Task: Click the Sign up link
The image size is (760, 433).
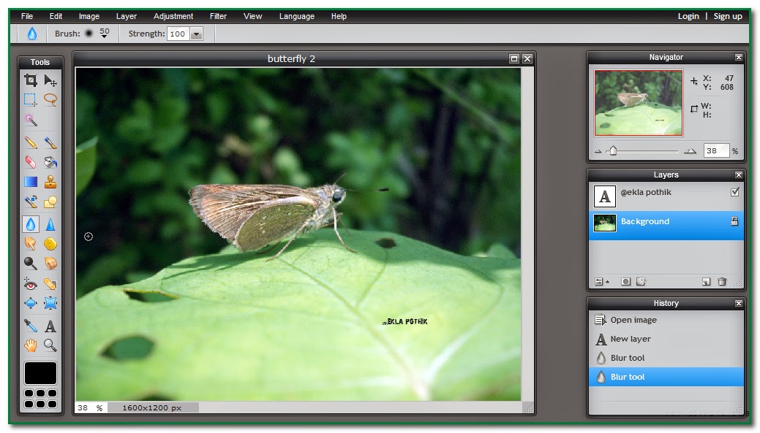Action: click(x=728, y=15)
